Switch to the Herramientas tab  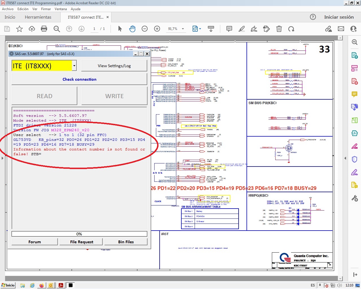pyautogui.click(x=38, y=17)
